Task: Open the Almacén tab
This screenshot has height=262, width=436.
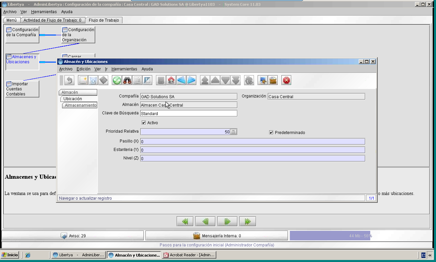Action: (78, 92)
